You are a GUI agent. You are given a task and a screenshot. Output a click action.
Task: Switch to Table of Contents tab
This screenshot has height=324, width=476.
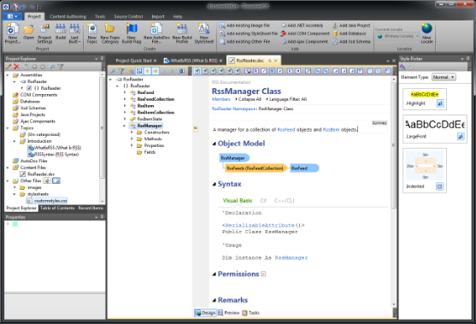click(x=57, y=208)
